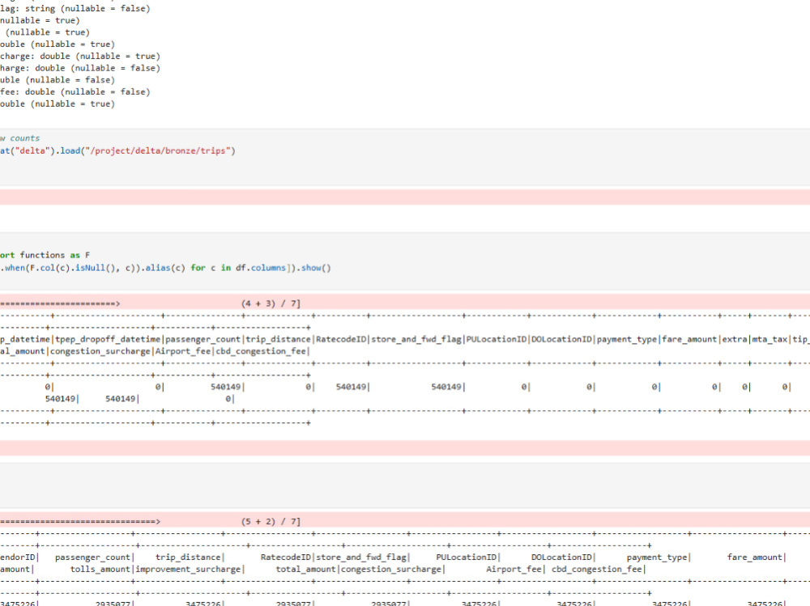Place cursor on the "ort functions as F" line
Image resolution: width=810 pixels, height=606 pixels.
pyautogui.click(x=45, y=255)
